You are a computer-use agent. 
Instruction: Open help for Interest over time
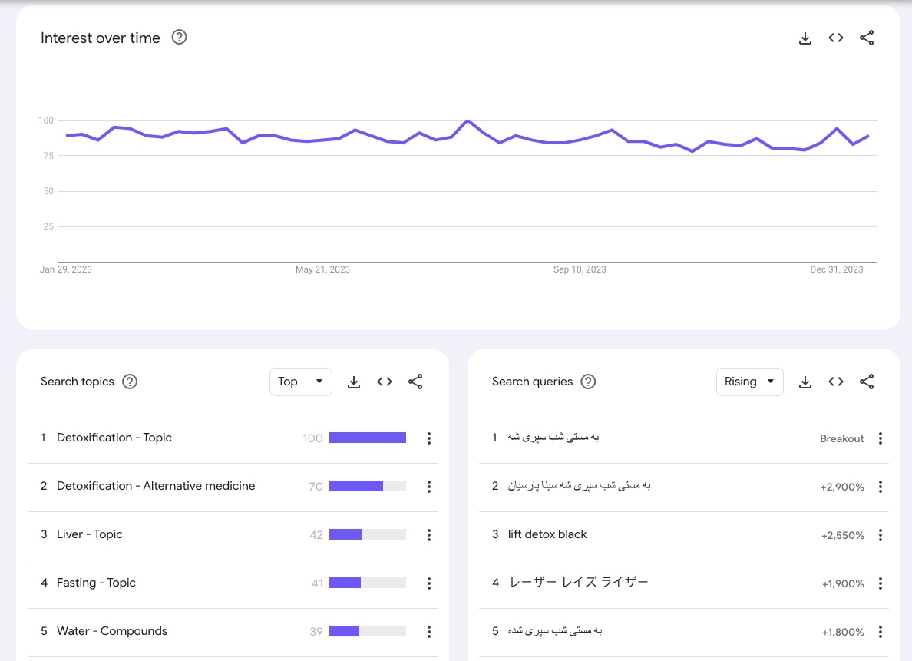179,38
